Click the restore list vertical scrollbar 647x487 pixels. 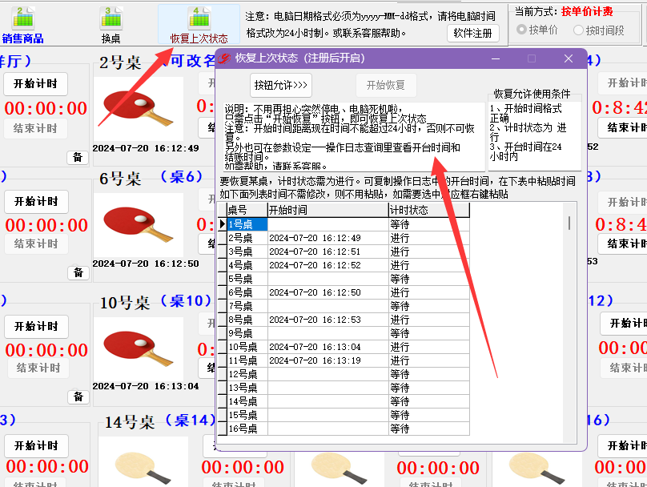click(570, 323)
